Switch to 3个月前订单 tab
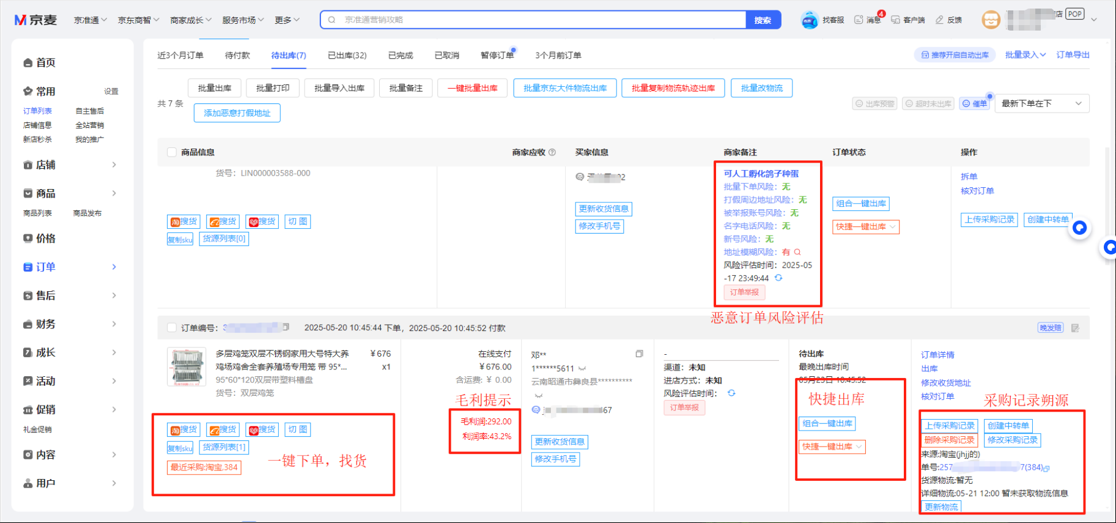 pyautogui.click(x=558, y=55)
